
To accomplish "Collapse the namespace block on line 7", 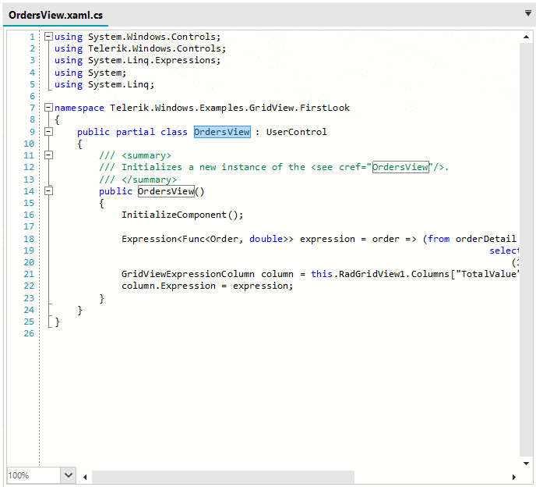I will (x=49, y=108).
